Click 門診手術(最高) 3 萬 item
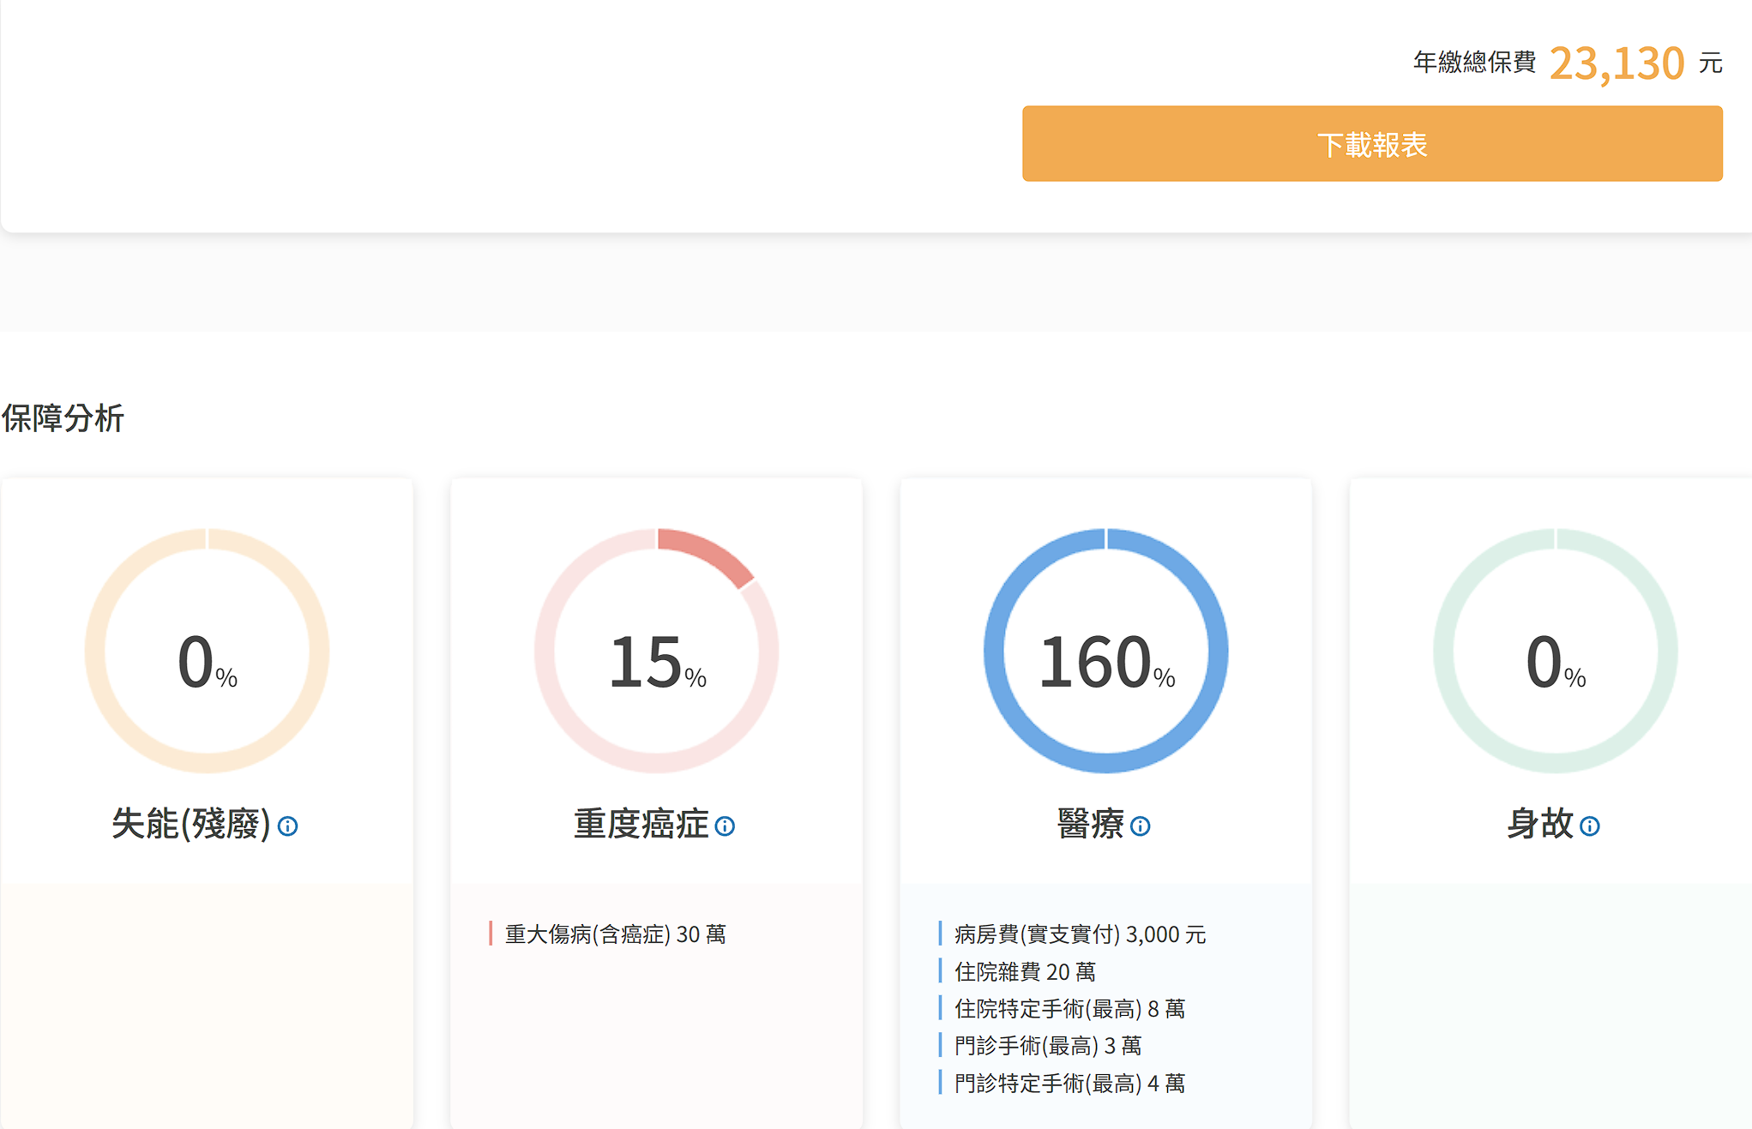The height and width of the screenshot is (1129, 1752). coord(1047,1046)
